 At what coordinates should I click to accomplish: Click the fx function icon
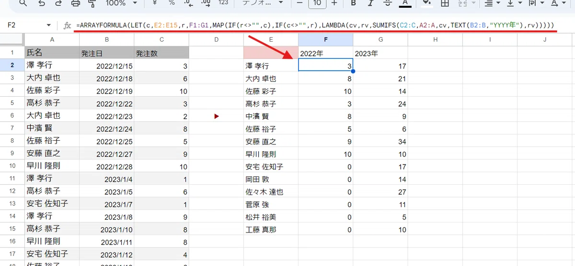click(x=68, y=25)
